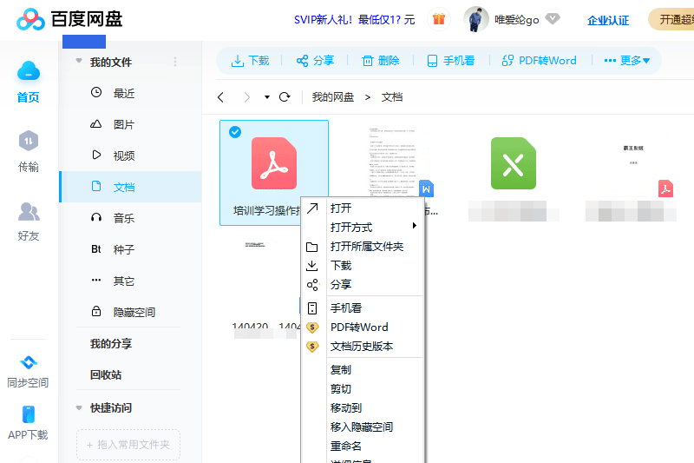Go to 首页 cloud icon in sidebar

(x=29, y=71)
